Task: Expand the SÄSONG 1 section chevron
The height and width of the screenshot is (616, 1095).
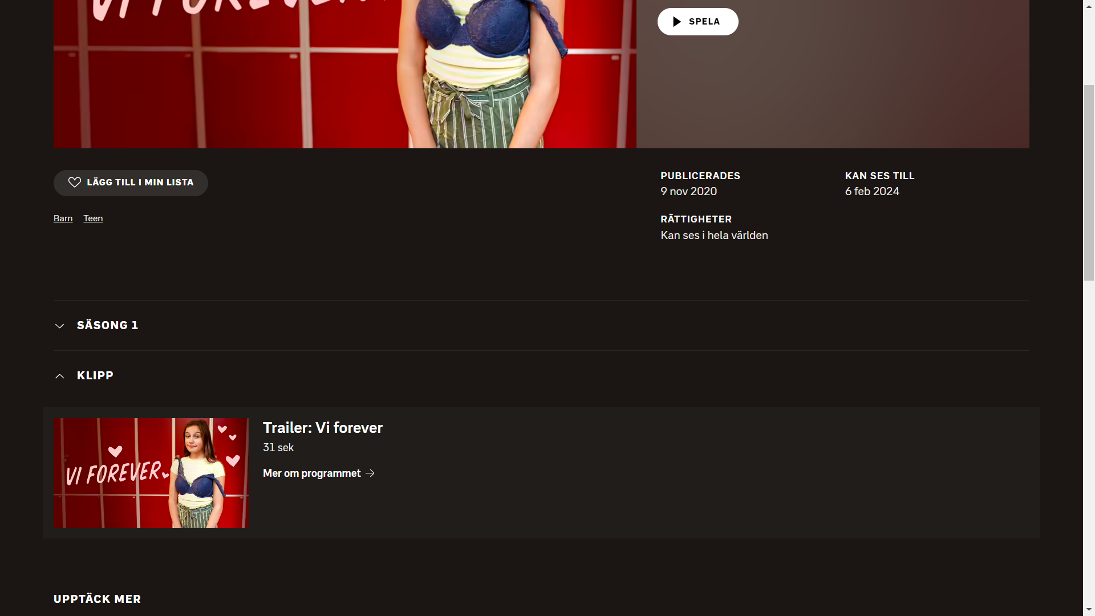Action: [59, 326]
